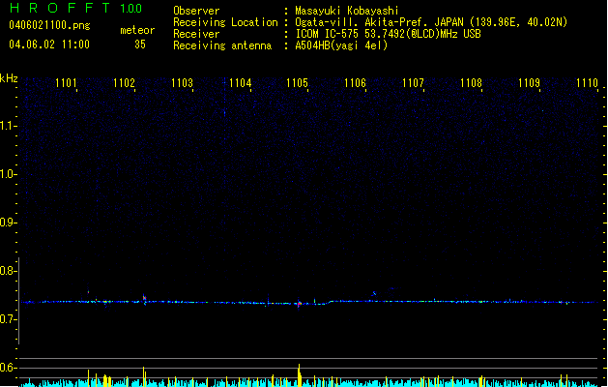Select antenna value A504HB(yagi 4el)

coord(341,45)
